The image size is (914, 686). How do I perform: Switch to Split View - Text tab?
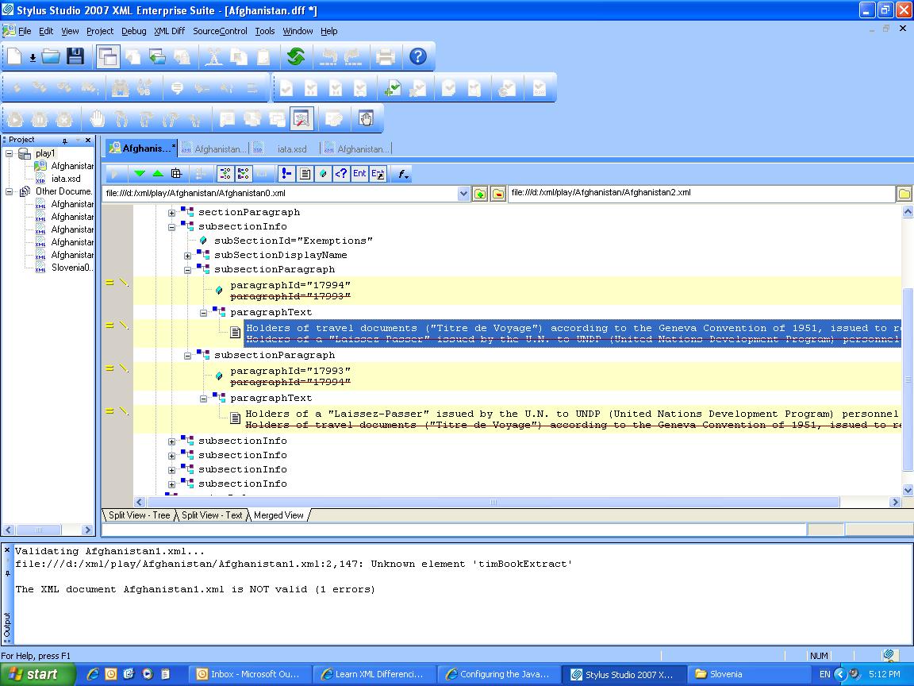point(212,515)
